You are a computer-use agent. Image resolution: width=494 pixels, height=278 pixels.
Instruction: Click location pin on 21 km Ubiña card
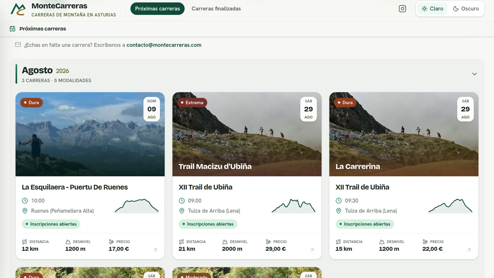click(182, 211)
